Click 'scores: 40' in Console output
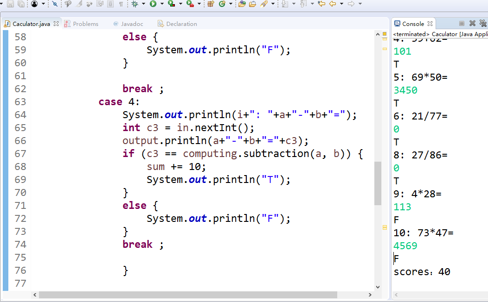This screenshot has height=302, width=488. [x=422, y=272]
